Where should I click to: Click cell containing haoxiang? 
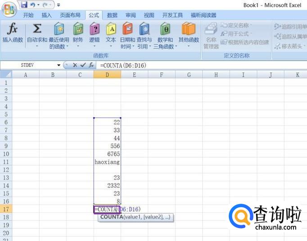pos(107,162)
